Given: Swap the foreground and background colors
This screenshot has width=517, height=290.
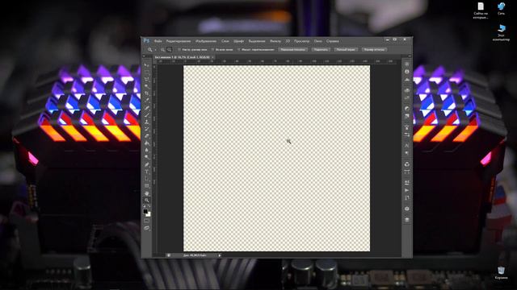Looking at the screenshot, I should click(149, 206).
